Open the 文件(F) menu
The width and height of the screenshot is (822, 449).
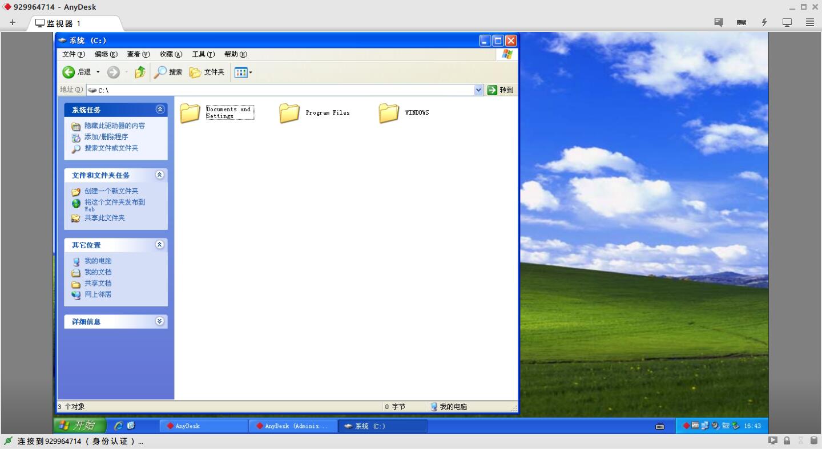[x=73, y=54]
